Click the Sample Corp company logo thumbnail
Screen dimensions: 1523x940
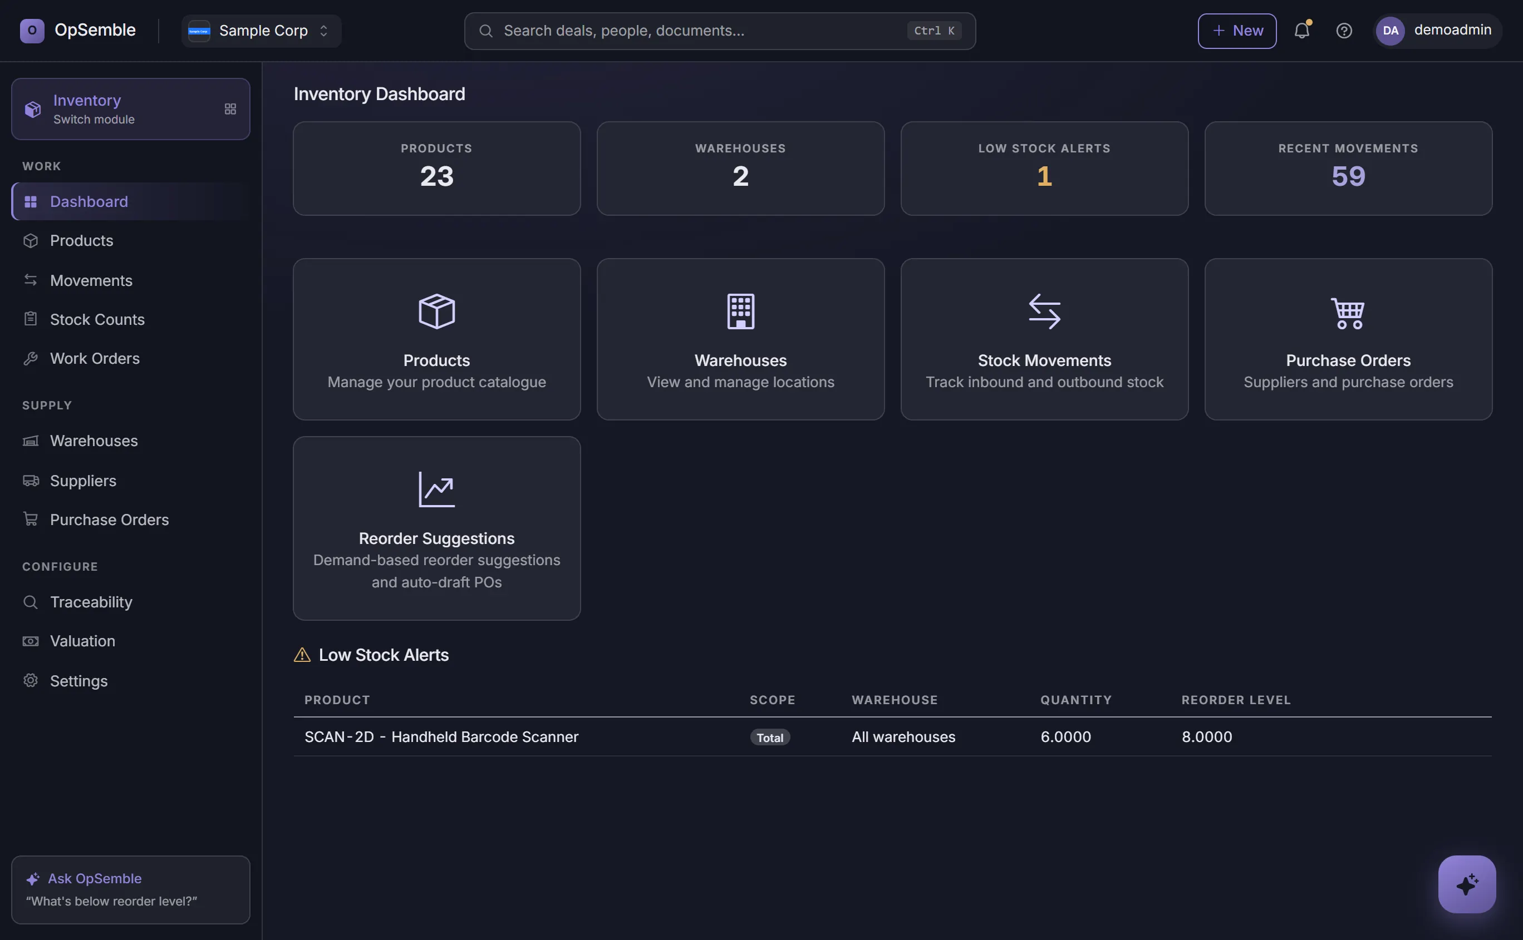pyautogui.click(x=199, y=31)
